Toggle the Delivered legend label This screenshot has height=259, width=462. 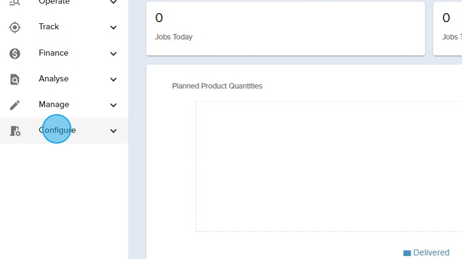431,253
